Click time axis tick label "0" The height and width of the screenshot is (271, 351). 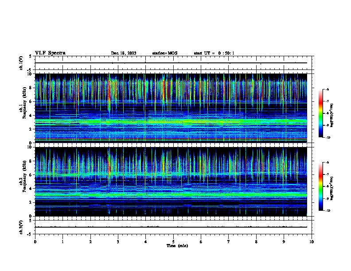(x=35, y=242)
